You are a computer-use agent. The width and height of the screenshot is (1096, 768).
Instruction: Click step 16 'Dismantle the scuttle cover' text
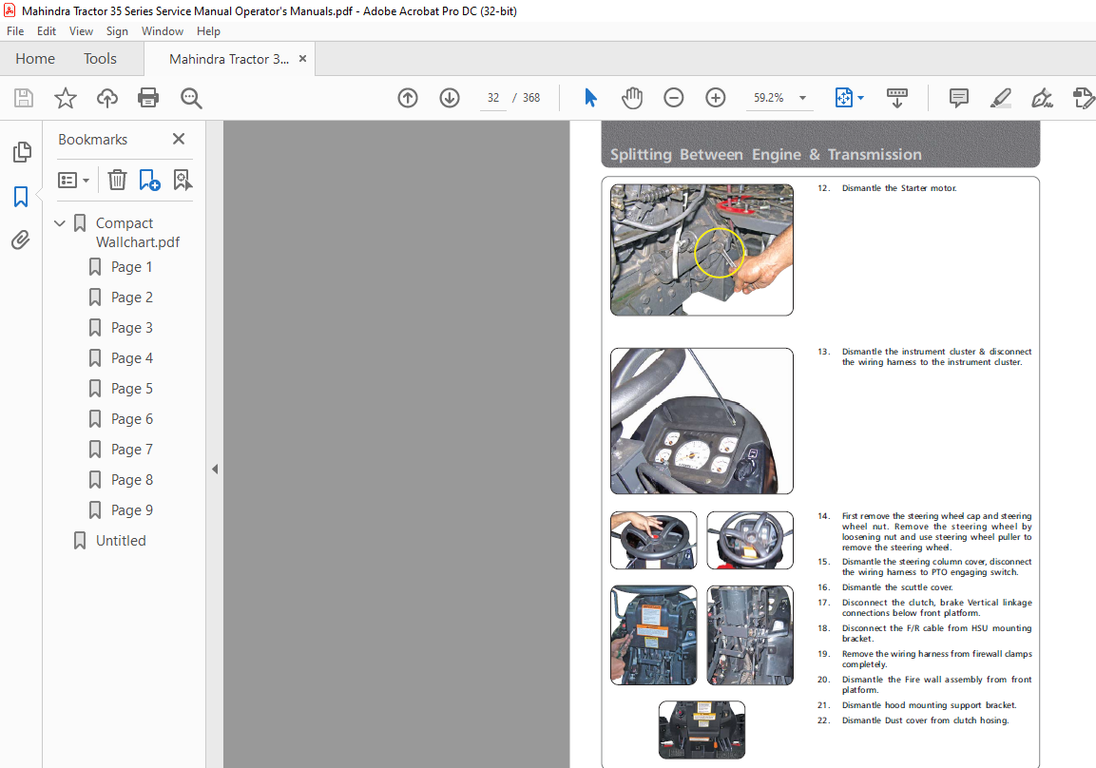click(x=896, y=587)
